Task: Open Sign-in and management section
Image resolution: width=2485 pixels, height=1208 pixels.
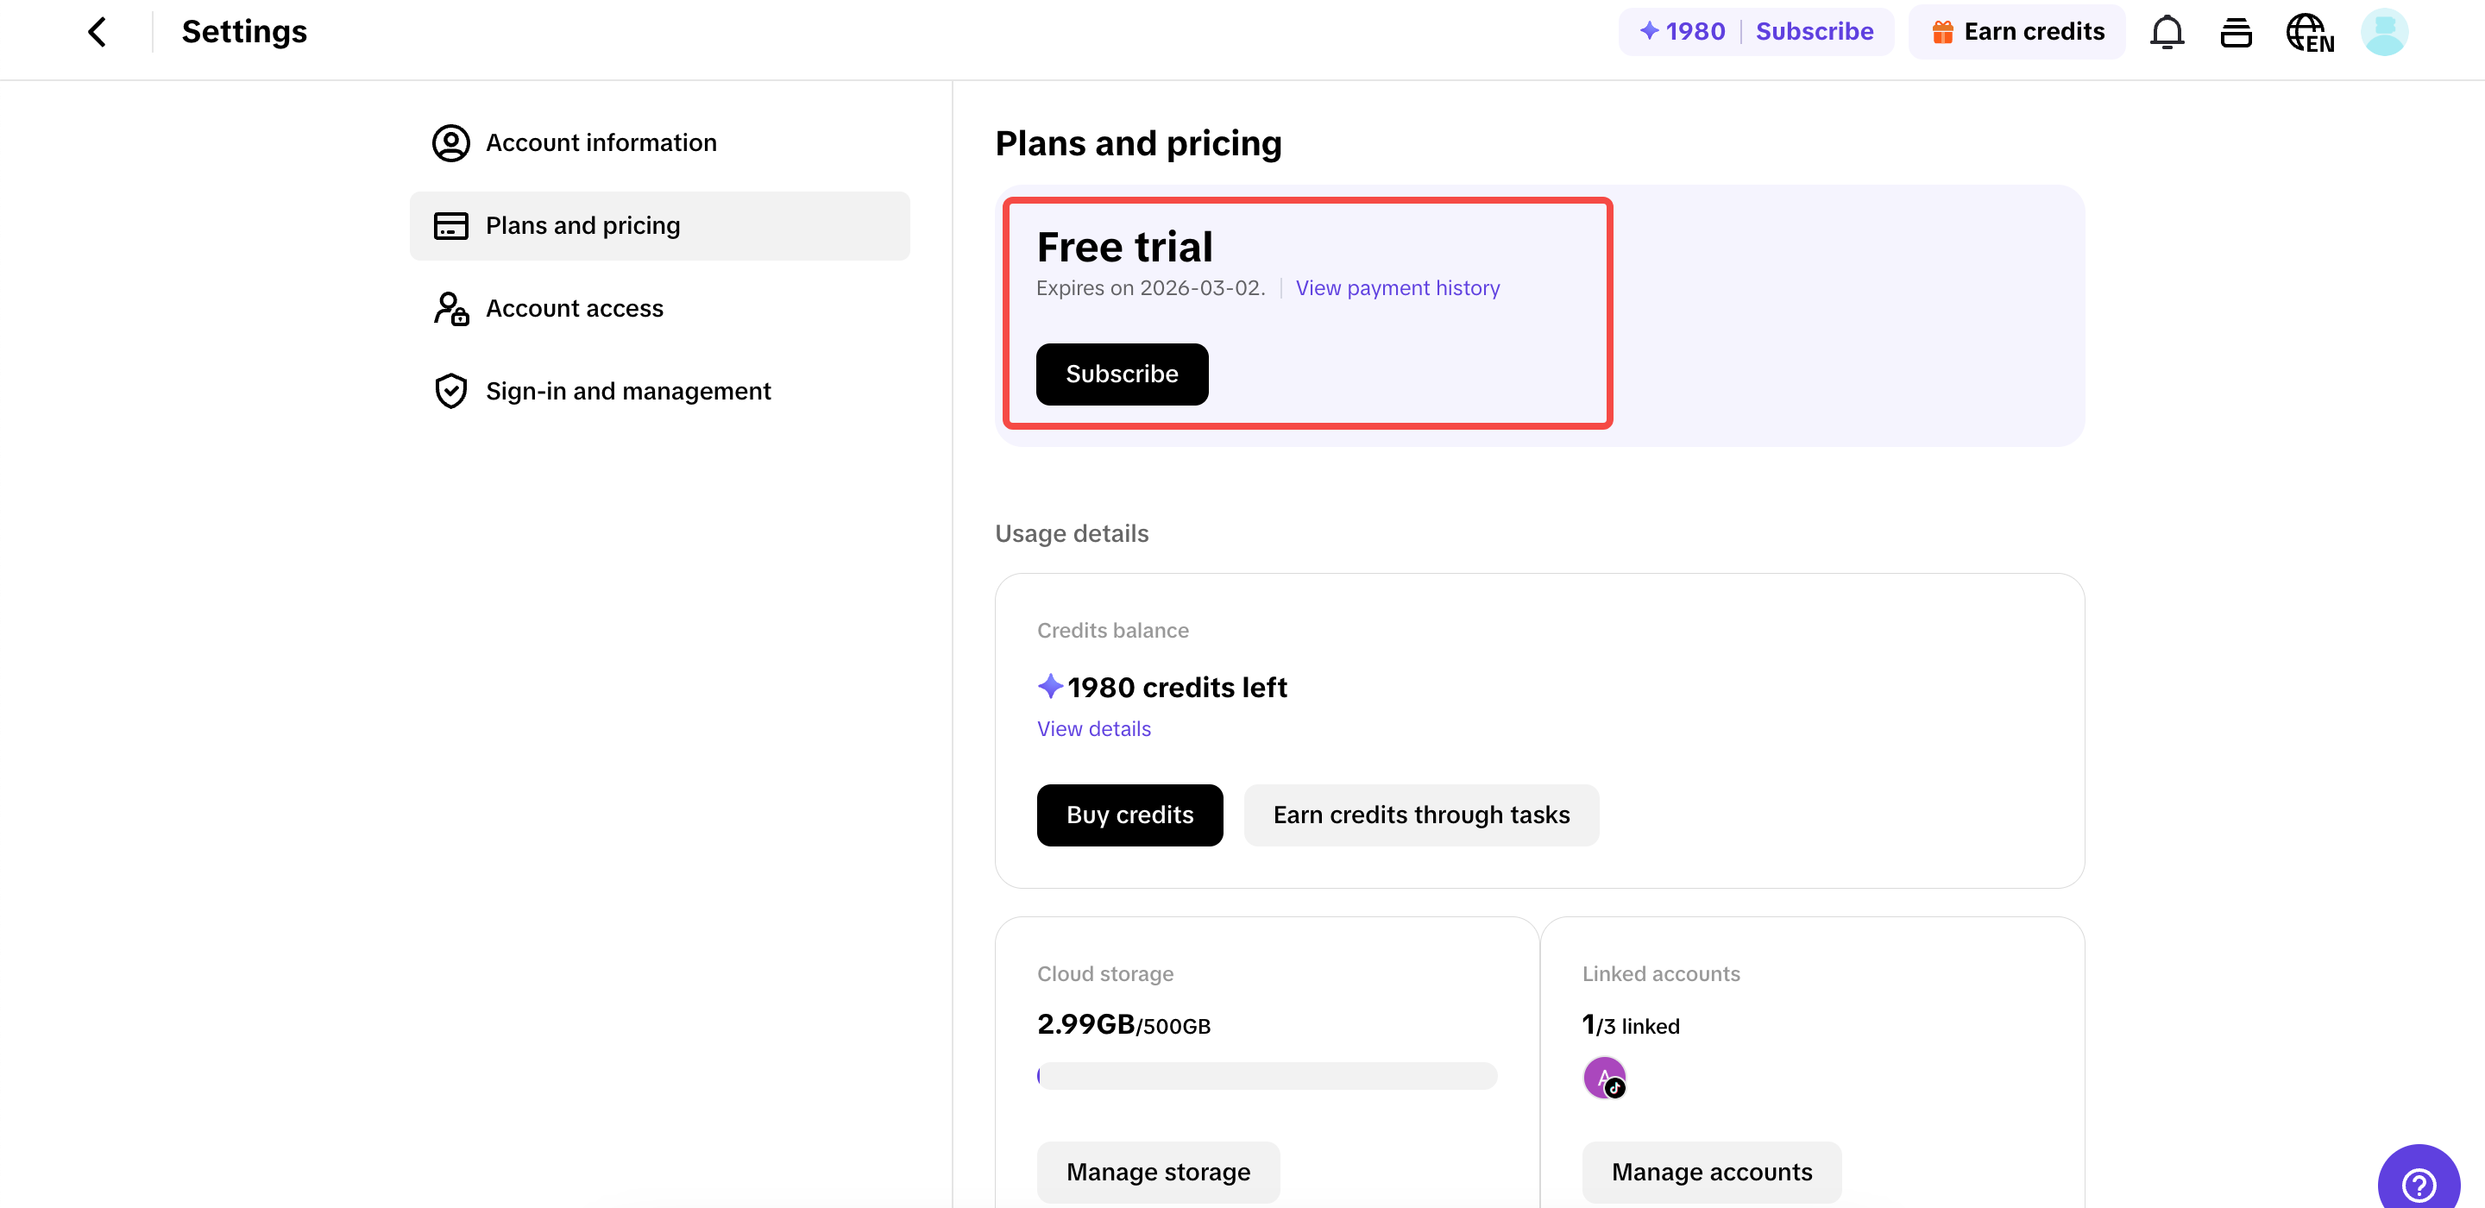Action: 627,391
